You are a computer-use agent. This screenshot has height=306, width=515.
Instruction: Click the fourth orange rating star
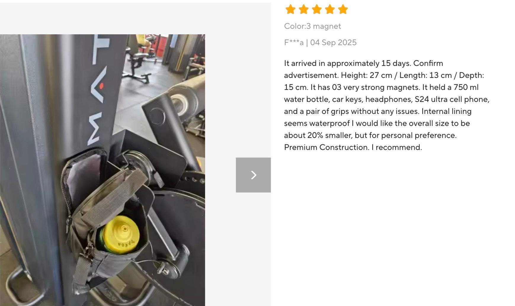coord(330,9)
